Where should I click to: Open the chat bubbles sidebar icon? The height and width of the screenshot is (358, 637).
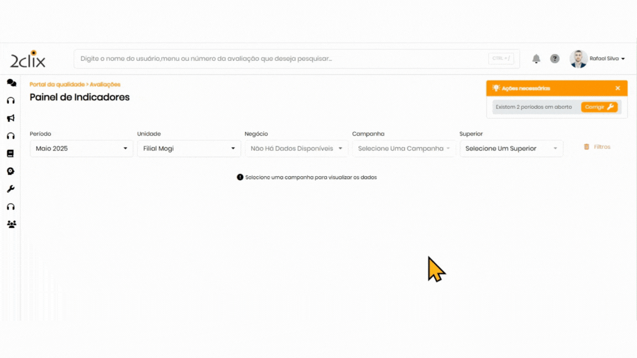tap(11, 83)
